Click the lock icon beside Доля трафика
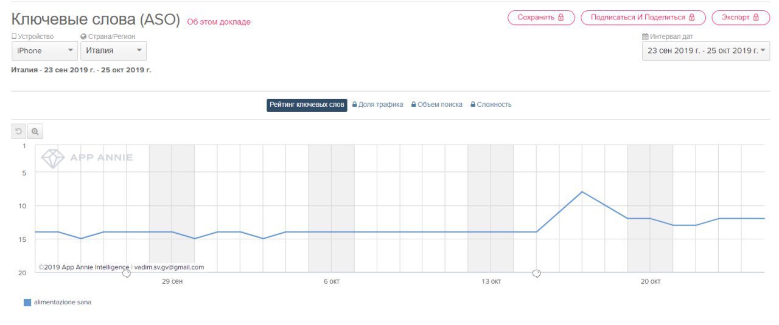The height and width of the screenshot is (325, 779). click(354, 104)
